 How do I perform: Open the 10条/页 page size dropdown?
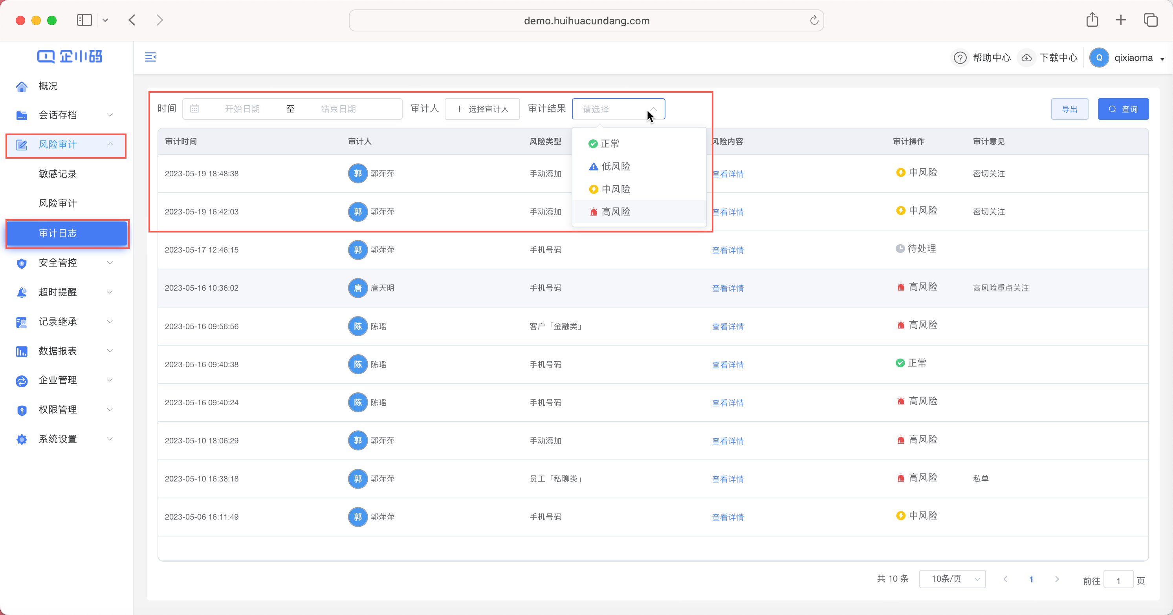tap(953, 579)
